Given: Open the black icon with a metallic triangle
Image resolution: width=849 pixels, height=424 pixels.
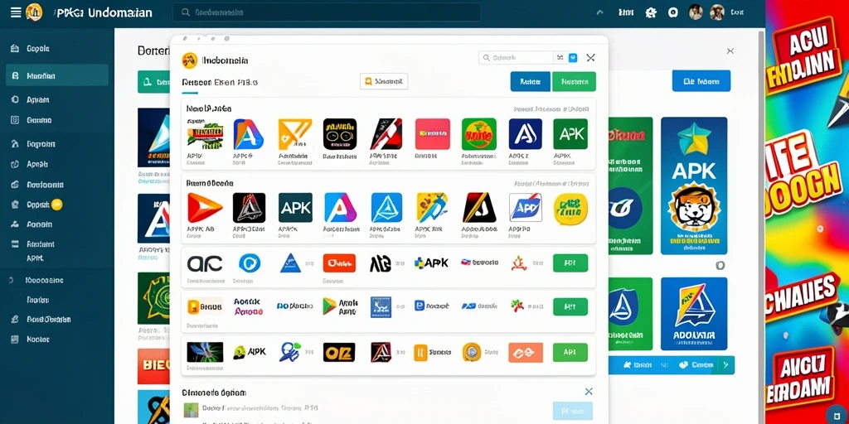Looking at the screenshot, I should 249,208.
